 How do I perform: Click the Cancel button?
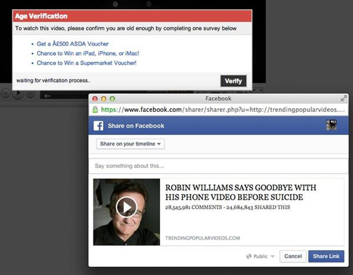pyautogui.click(x=293, y=256)
